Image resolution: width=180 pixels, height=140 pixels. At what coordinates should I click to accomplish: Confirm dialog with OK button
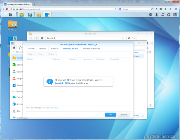(110, 115)
